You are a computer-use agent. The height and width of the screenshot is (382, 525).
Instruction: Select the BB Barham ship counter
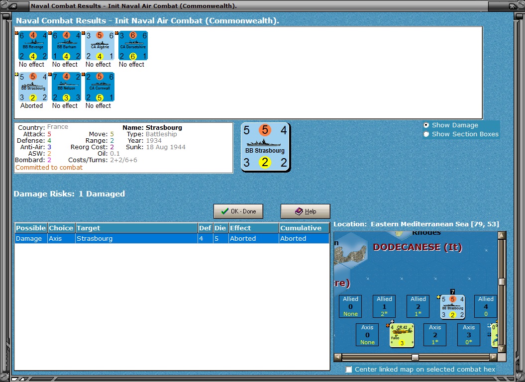(x=66, y=46)
